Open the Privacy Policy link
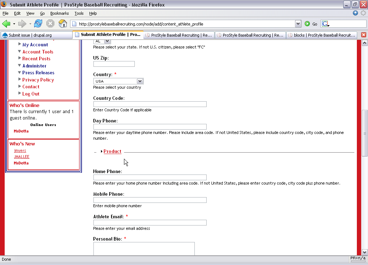This screenshot has height=265, width=368. pyautogui.click(x=38, y=80)
